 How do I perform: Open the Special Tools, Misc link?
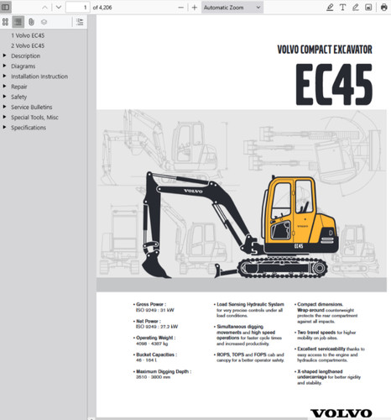pos(34,118)
